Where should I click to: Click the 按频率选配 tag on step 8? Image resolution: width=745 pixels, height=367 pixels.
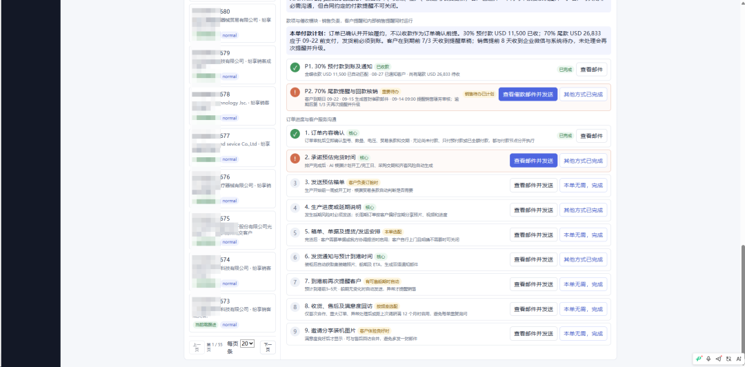387,306
